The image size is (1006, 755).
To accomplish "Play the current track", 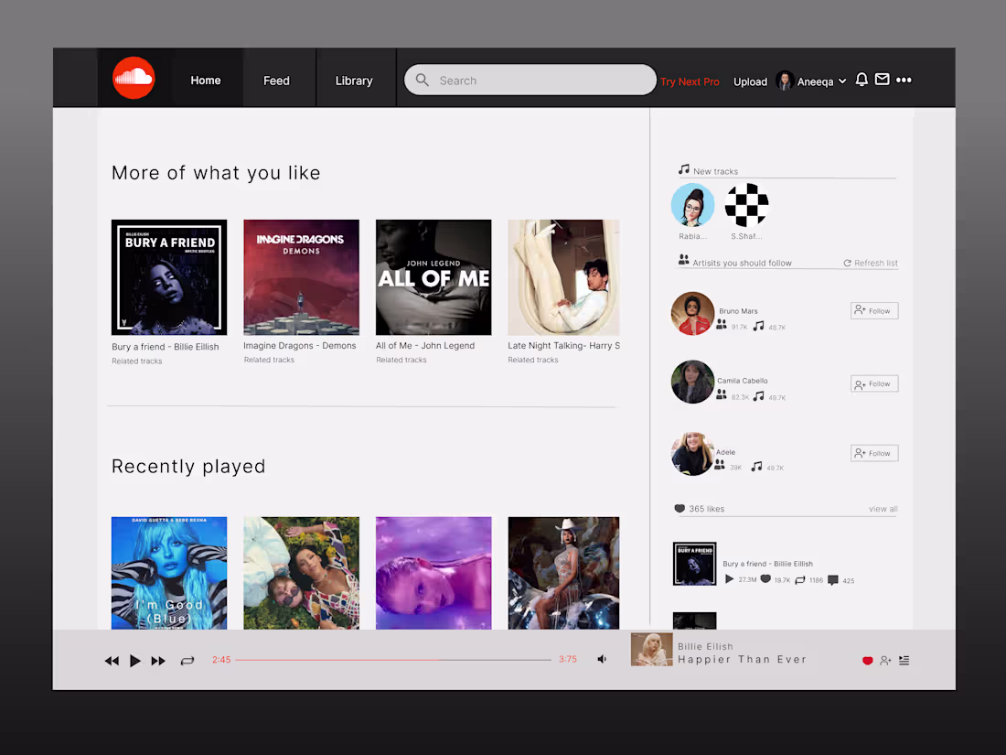I will click(134, 661).
